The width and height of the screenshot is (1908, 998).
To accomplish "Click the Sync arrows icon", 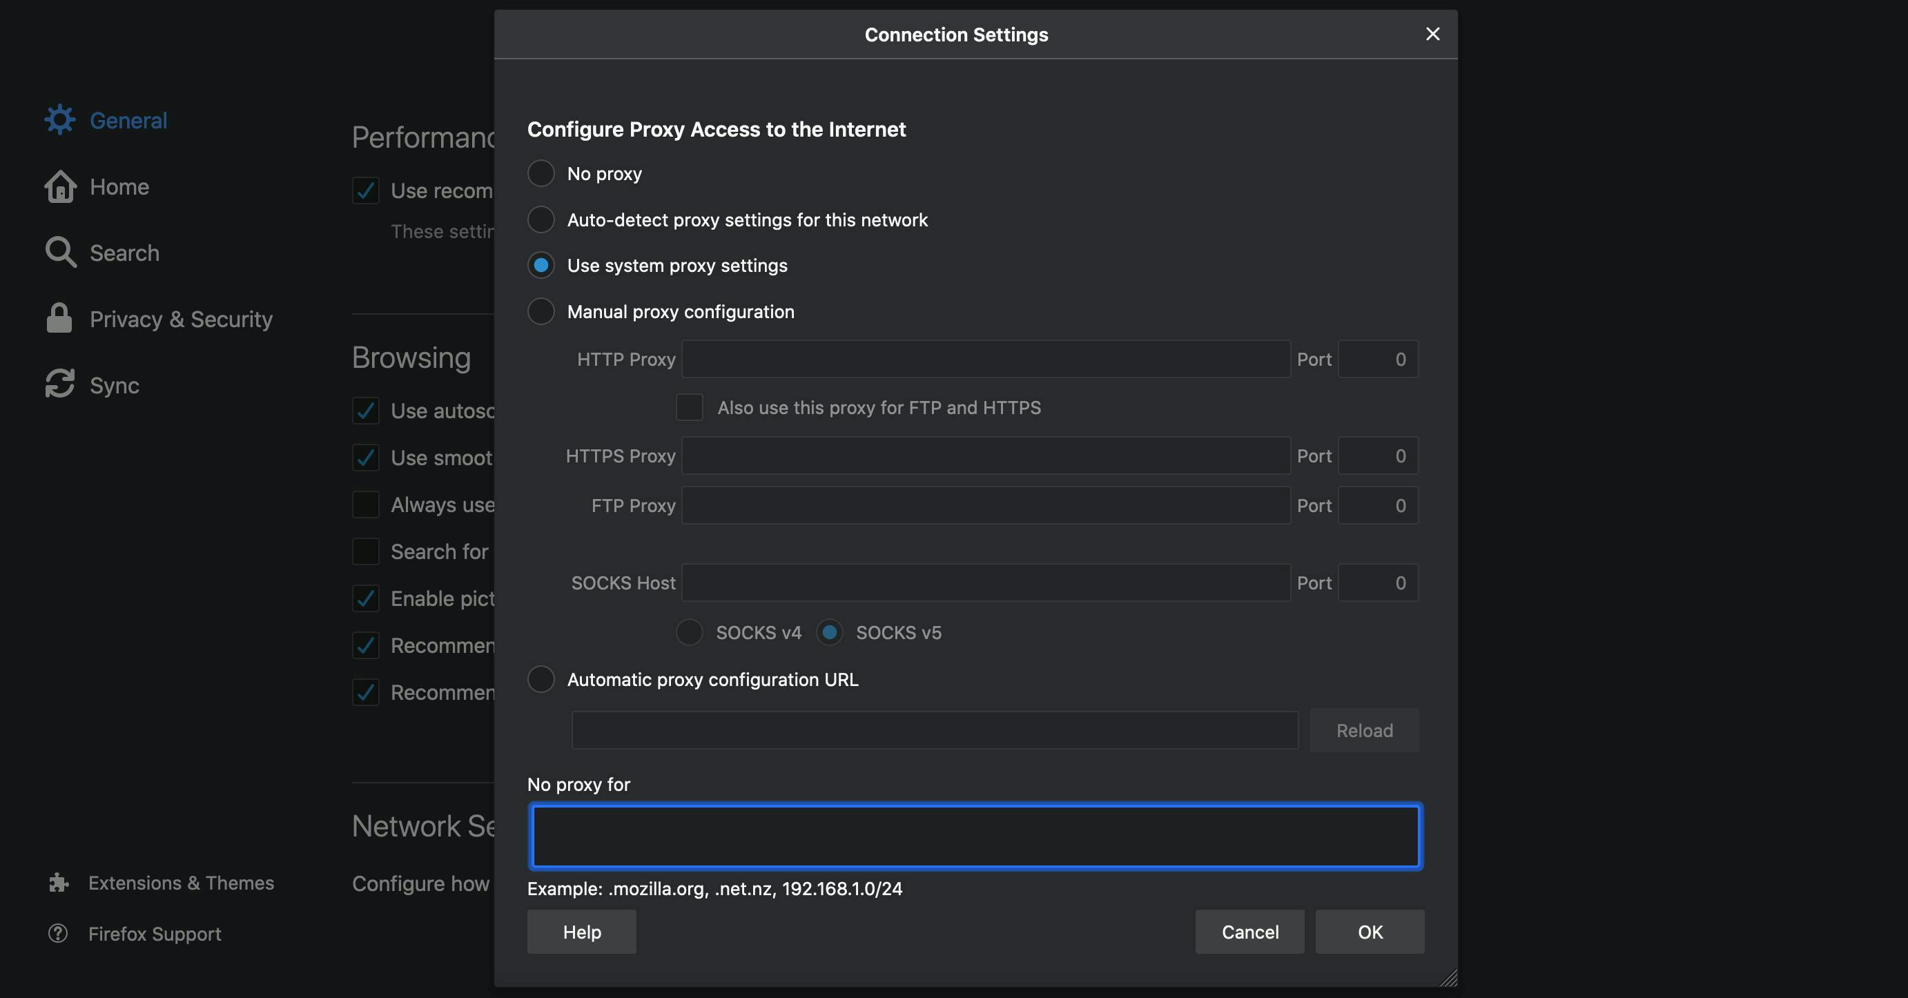I will coord(60,384).
